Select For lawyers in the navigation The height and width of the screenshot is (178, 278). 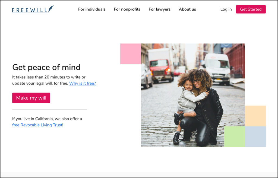pyautogui.click(x=160, y=9)
